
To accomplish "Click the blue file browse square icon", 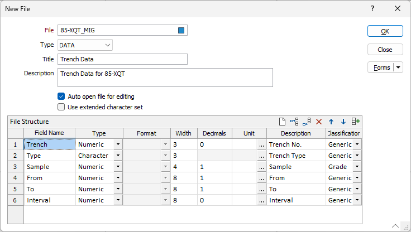I will tap(181, 30).
